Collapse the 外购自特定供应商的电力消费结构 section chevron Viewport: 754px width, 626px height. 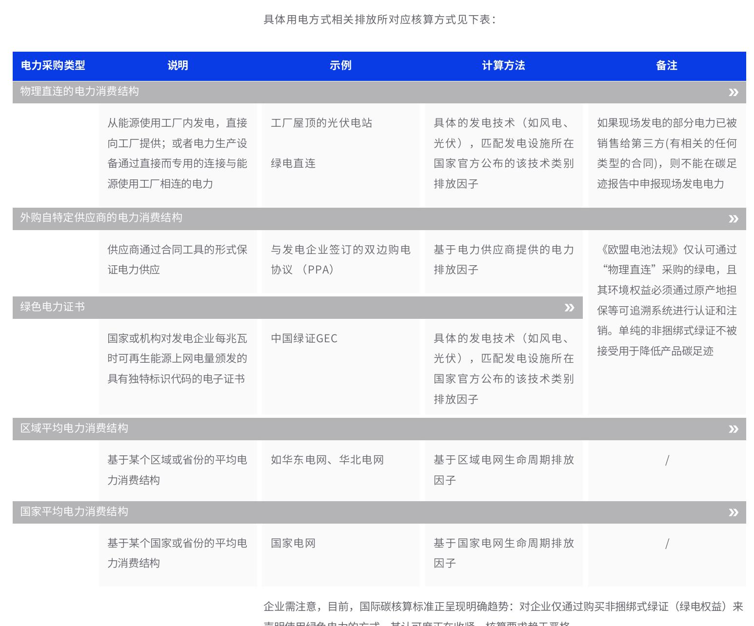733,218
